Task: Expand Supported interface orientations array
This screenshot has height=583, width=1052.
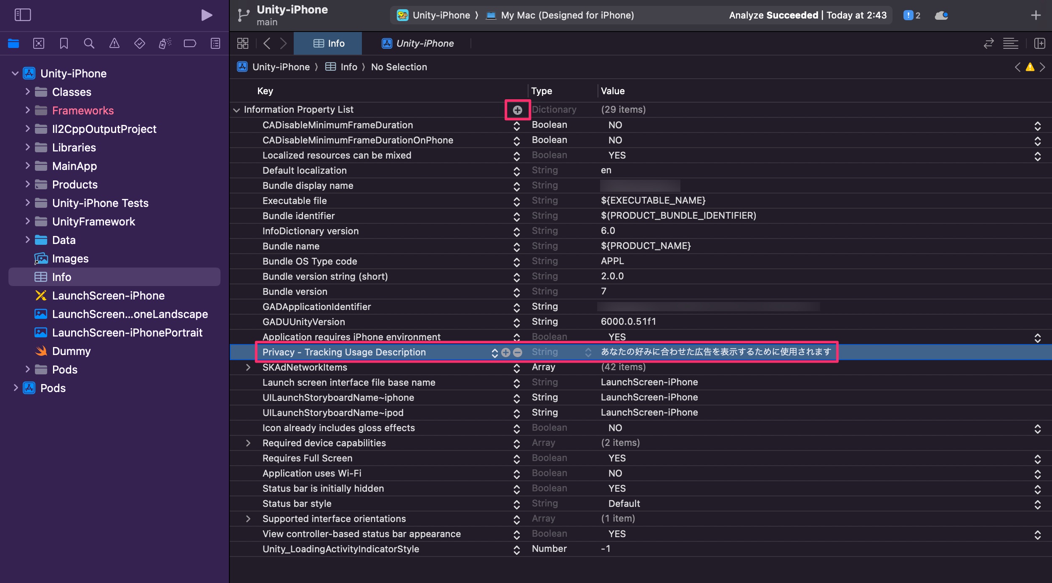Action: 248,519
